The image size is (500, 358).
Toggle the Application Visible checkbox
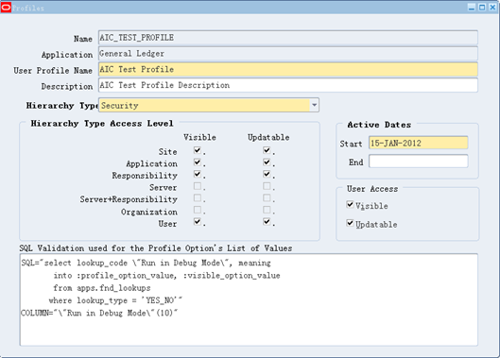pyautogui.click(x=198, y=162)
